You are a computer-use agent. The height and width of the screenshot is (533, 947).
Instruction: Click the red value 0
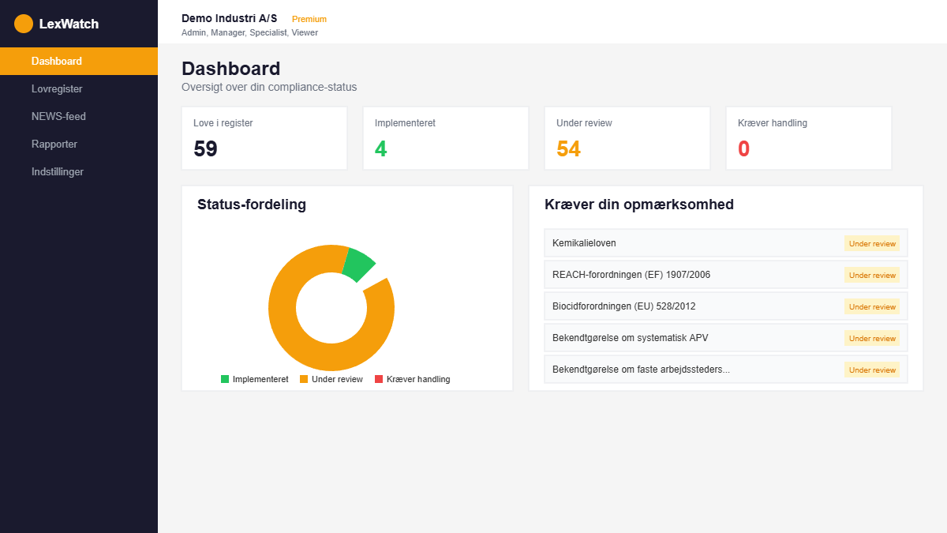click(743, 148)
